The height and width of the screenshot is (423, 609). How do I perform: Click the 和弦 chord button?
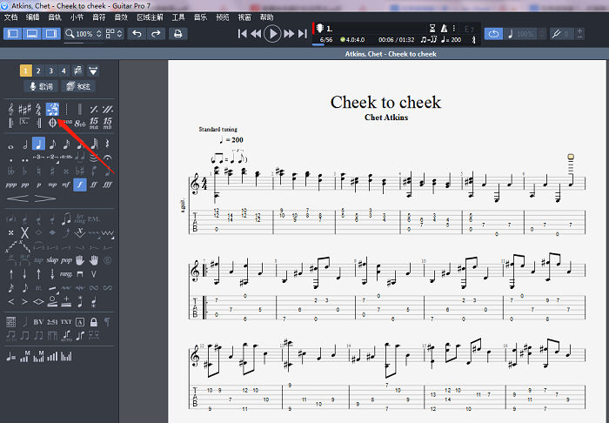[x=79, y=86]
